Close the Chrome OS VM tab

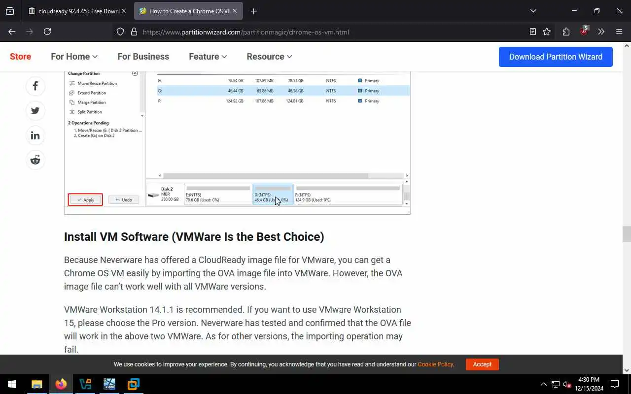(235, 11)
